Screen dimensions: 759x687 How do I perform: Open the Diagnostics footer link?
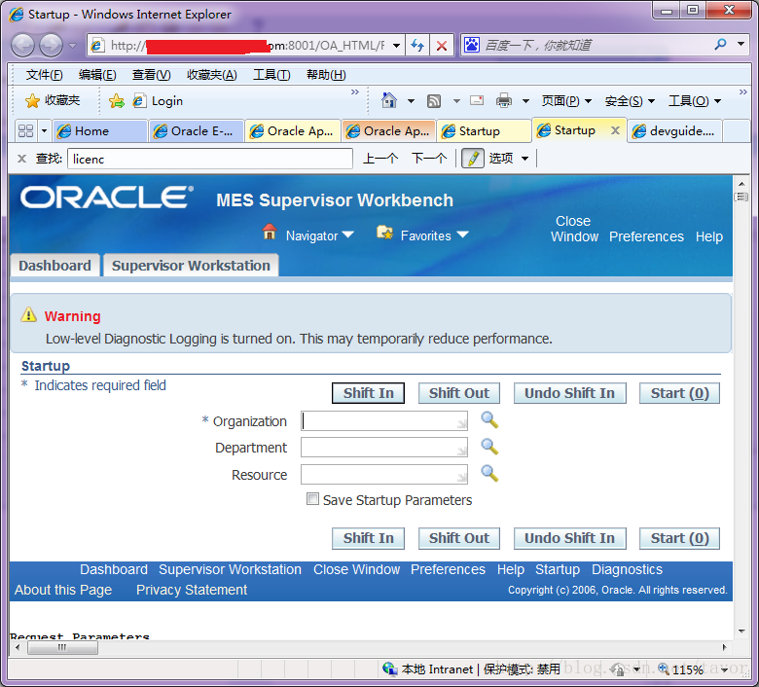627,569
